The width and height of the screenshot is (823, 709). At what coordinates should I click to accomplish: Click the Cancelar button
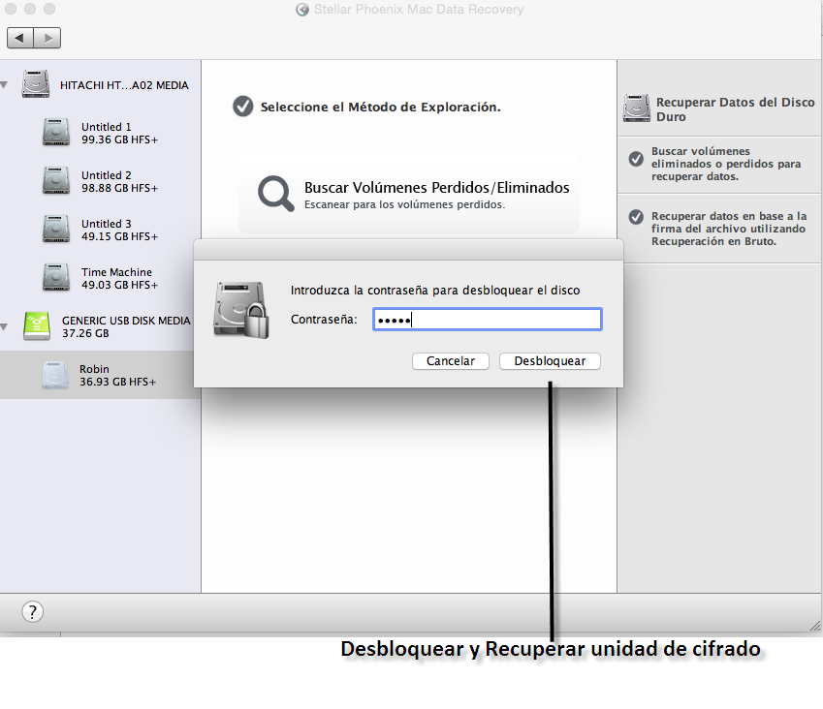[451, 361]
